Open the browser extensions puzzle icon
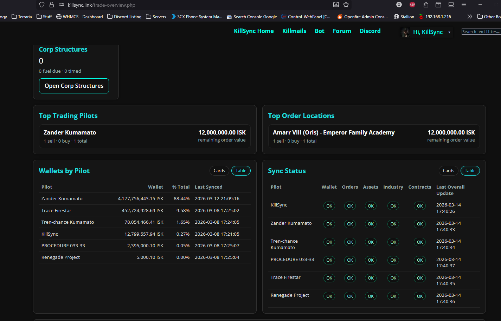Screen dimensions: 501x321 (x=426, y=5)
